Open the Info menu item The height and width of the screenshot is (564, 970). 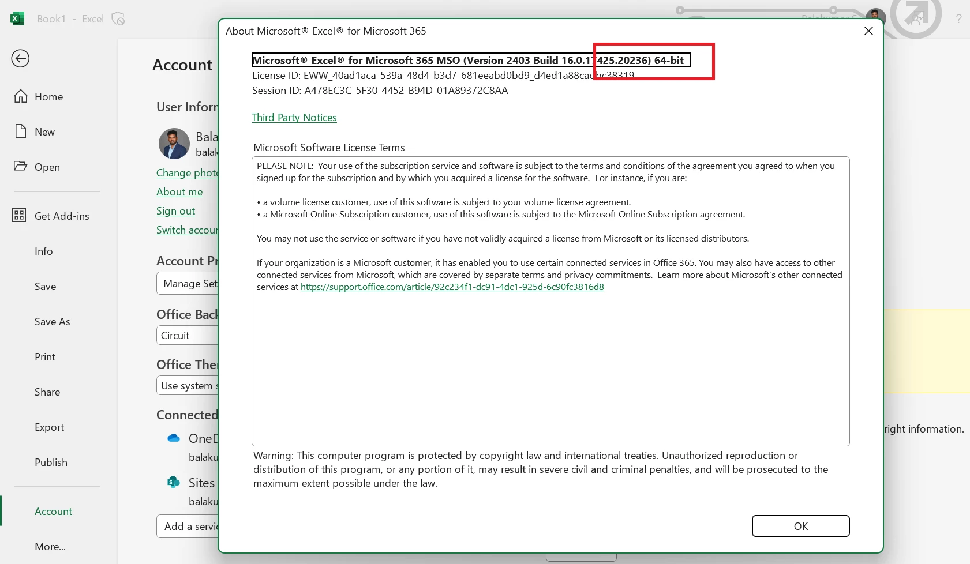click(44, 251)
